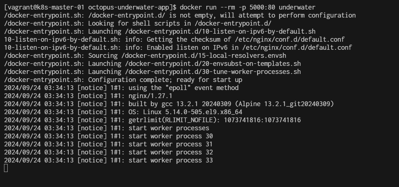399x187 pixels.
Task: Click the '"epoll" event method' text
Action: [202, 88]
